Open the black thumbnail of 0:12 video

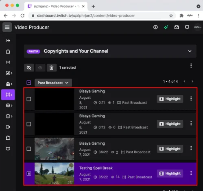click(55, 124)
